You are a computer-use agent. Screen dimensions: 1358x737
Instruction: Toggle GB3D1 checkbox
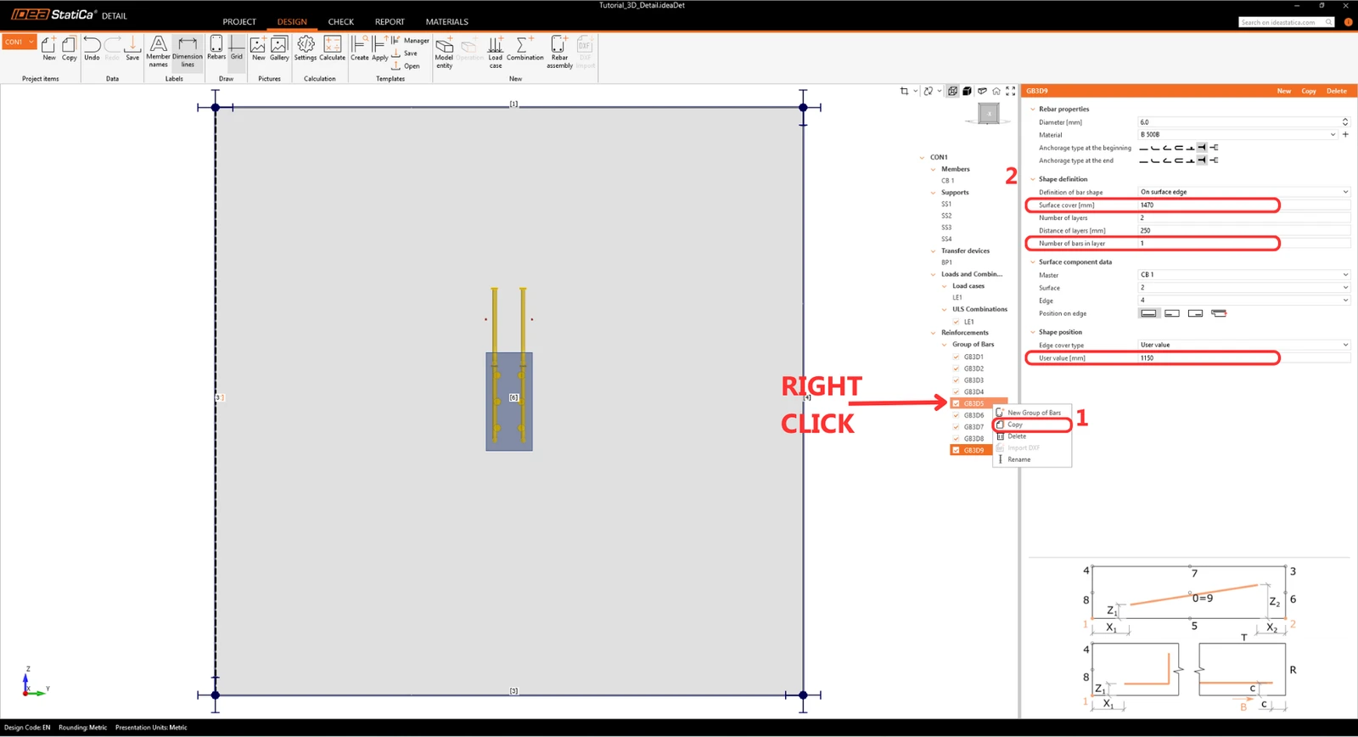(956, 357)
